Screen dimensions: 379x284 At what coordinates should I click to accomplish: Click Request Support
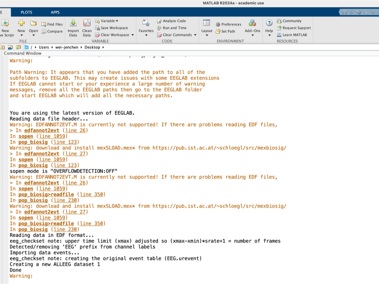click(x=294, y=28)
